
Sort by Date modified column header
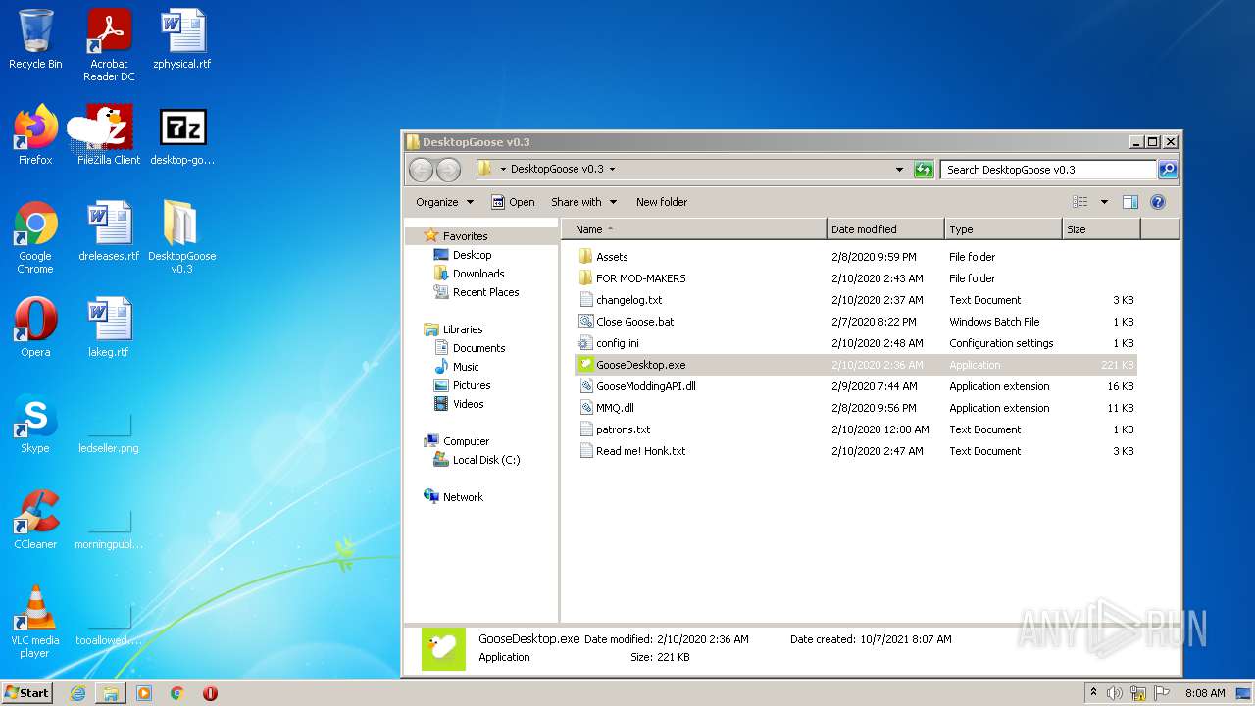(885, 229)
